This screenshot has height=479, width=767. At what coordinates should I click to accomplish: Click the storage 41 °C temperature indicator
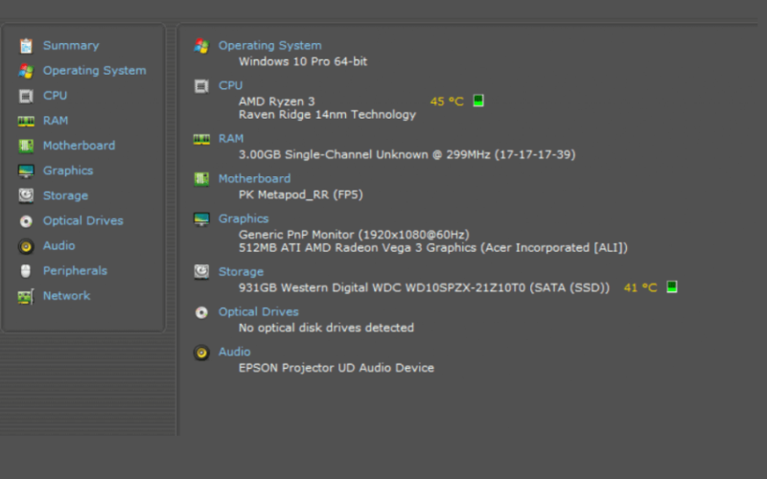(x=640, y=287)
